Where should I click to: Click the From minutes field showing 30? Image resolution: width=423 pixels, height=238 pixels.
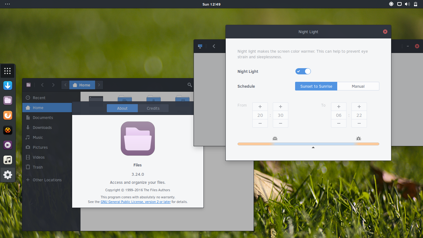281,115
